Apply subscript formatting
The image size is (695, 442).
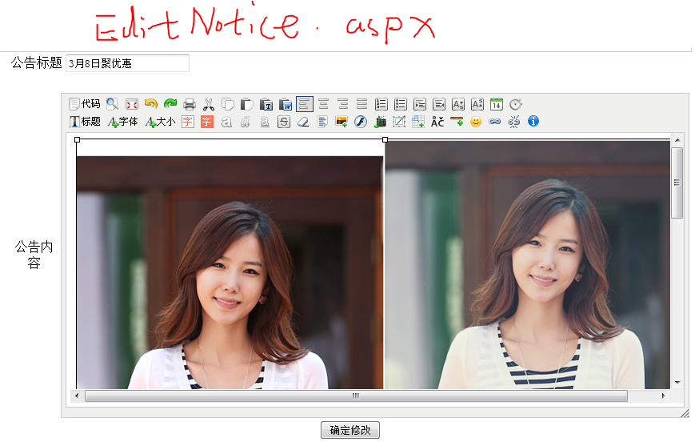(x=457, y=104)
